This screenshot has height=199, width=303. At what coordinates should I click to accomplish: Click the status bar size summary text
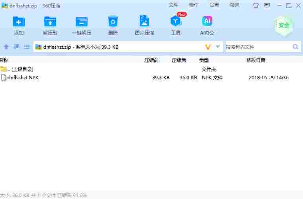pos(44,195)
